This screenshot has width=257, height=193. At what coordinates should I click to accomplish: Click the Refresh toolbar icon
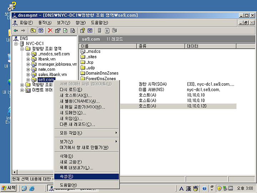coord(65,30)
